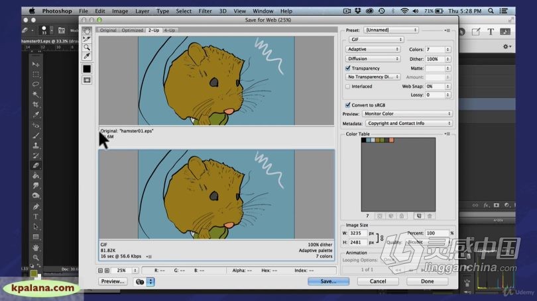Uncheck Convert to sRGB

(x=347, y=105)
